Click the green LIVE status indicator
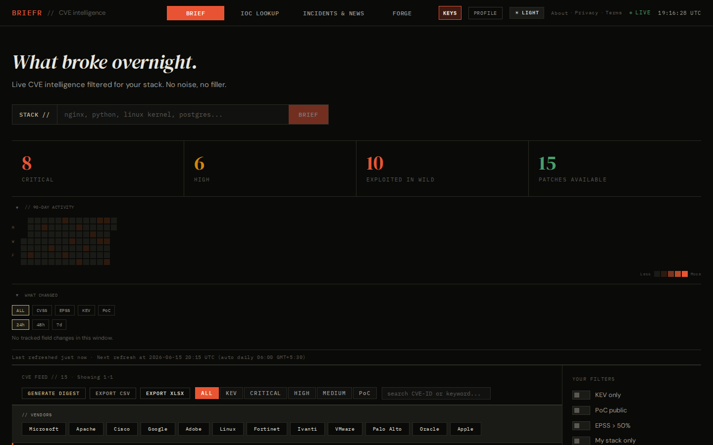This screenshot has width=713, height=445. (640, 13)
